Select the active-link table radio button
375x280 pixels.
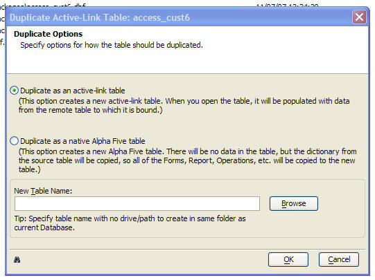click(x=14, y=91)
